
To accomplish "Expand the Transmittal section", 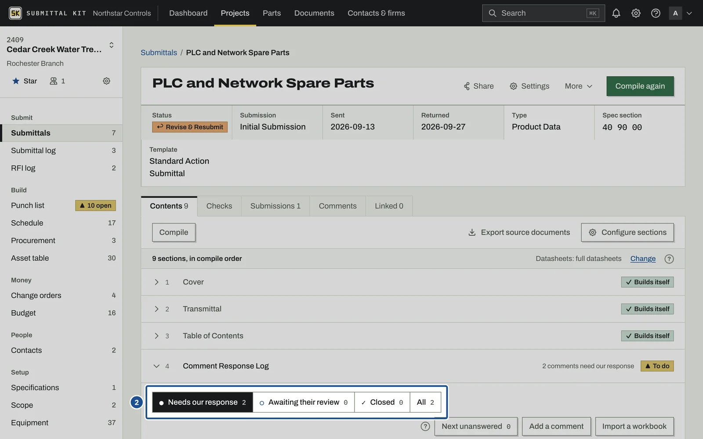I will point(156,309).
